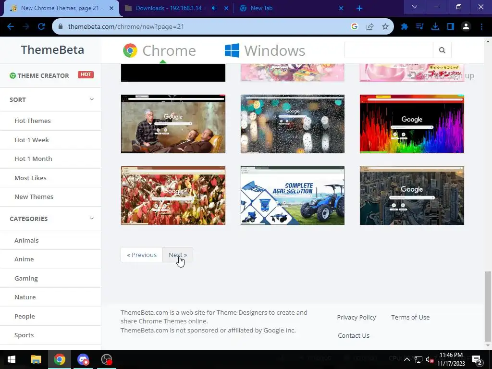Go to the Next page of themes
Image resolution: width=492 pixels, height=369 pixels.
pos(178,255)
